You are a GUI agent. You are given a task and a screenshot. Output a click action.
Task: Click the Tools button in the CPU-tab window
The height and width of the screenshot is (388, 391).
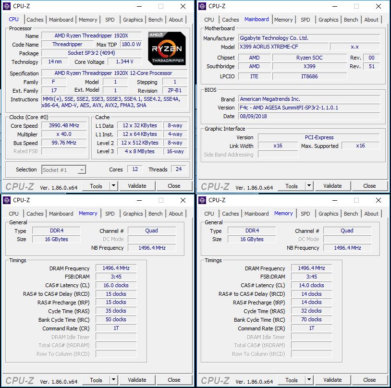pos(96,186)
